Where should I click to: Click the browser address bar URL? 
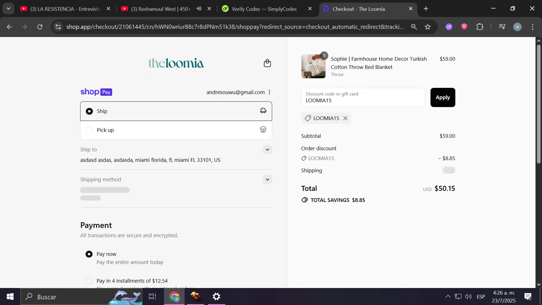[235, 27]
